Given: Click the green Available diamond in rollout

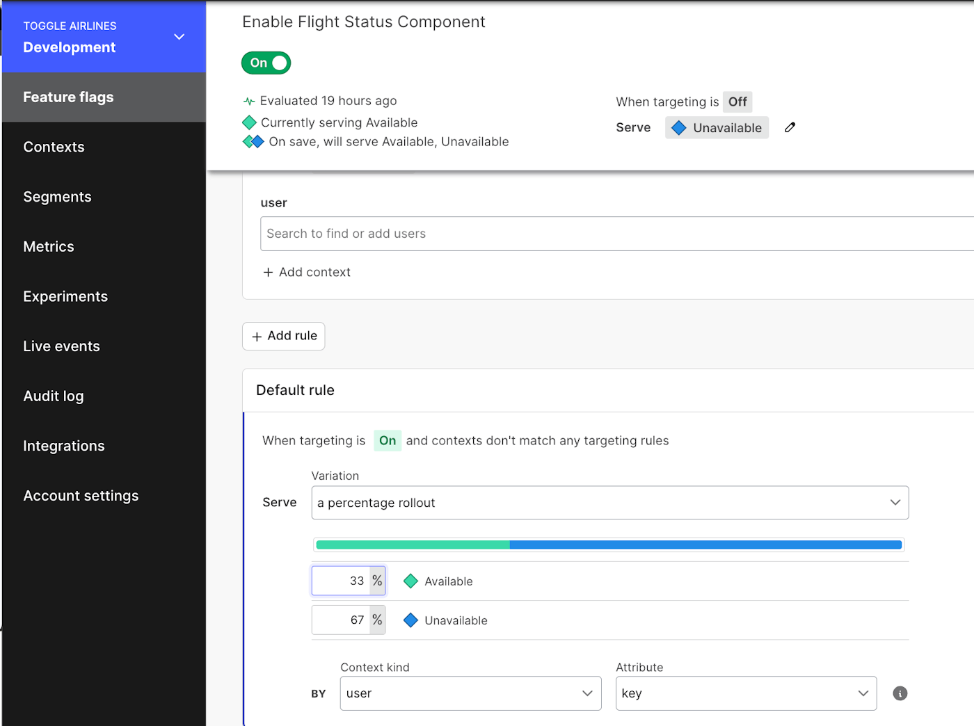Looking at the screenshot, I should (x=410, y=581).
